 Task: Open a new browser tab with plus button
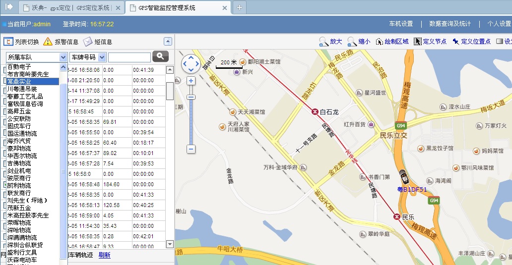pos(239,7)
